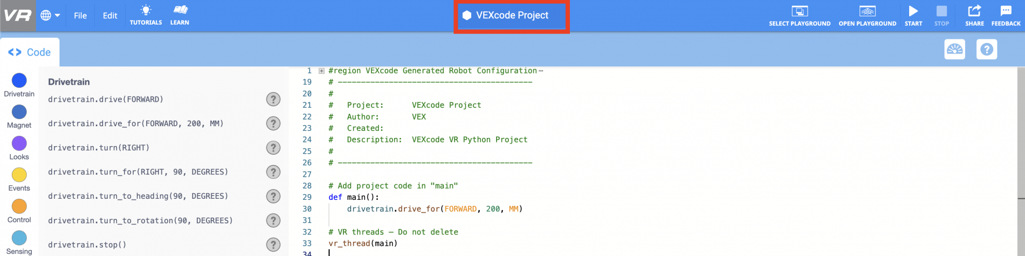The image size is (1025, 256).
Task: Start the project with play button
Action: (913, 16)
